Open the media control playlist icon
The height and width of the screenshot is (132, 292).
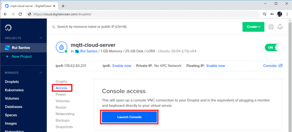pos(264,14)
